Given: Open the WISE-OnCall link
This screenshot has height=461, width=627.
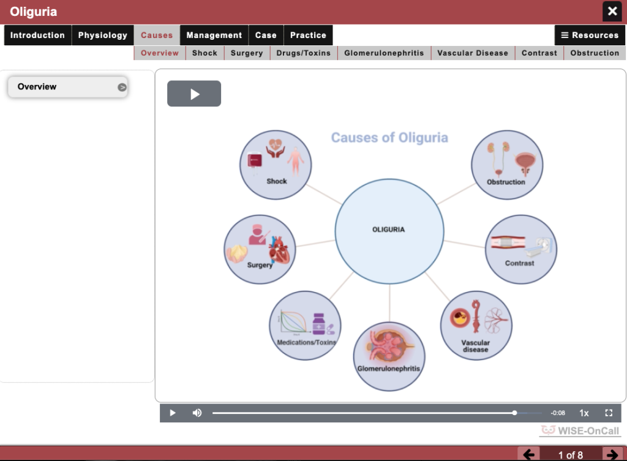Looking at the screenshot, I should [x=579, y=430].
